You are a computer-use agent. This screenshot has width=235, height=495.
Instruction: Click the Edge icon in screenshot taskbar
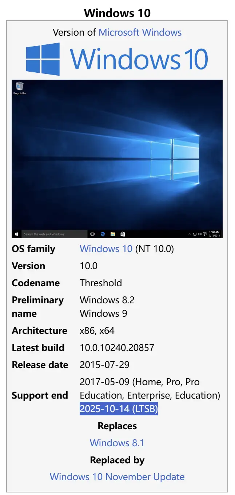(x=103, y=234)
